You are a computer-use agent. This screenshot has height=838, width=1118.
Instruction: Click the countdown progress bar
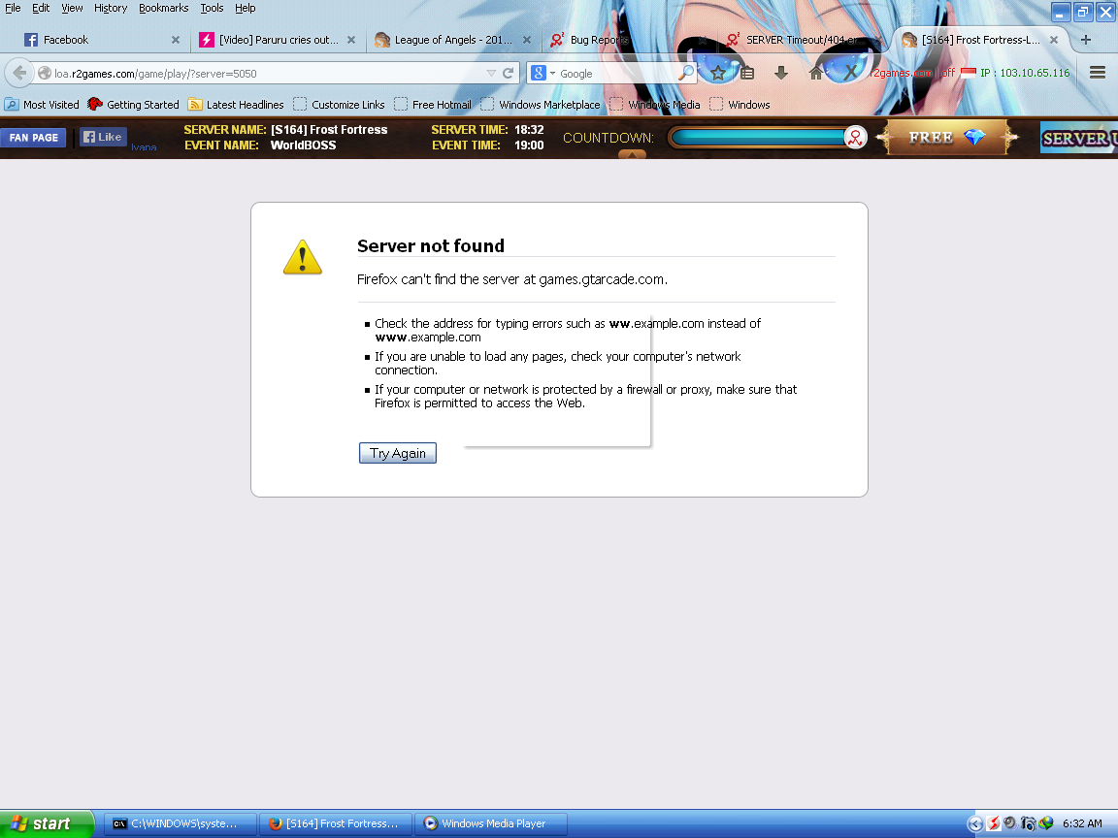(x=757, y=138)
